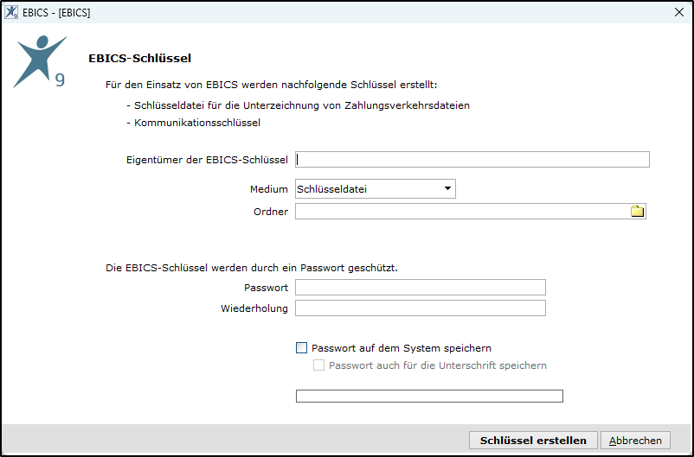
Task: Click Schlüssel erstellen button
Action: click(x=533, y=441)
